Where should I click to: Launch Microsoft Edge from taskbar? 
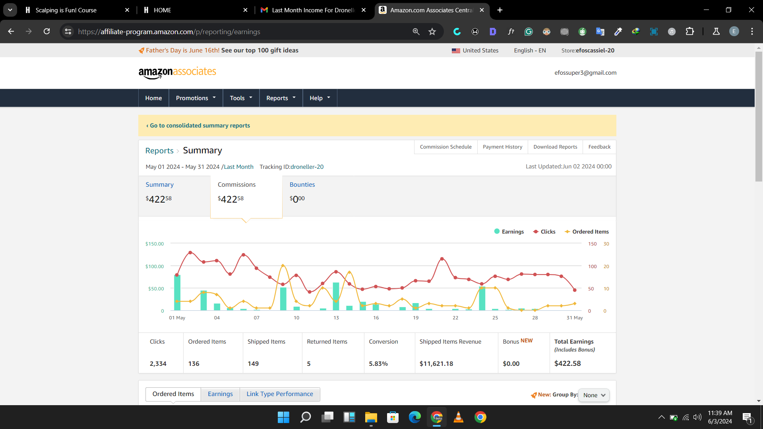[x=414, y=417]
